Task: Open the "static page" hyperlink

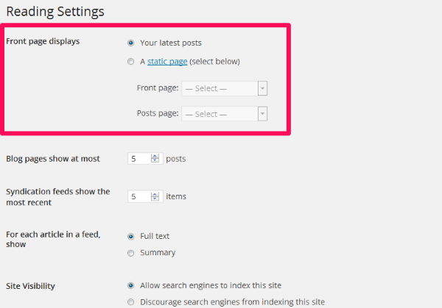Action: [166, 62]
